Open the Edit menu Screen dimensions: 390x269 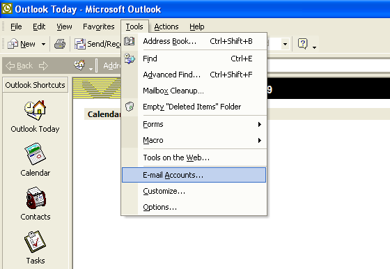tap(39, 26)
